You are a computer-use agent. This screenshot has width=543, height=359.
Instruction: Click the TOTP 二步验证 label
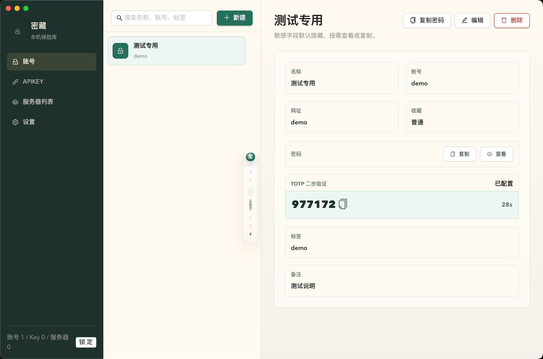(309, 183)
